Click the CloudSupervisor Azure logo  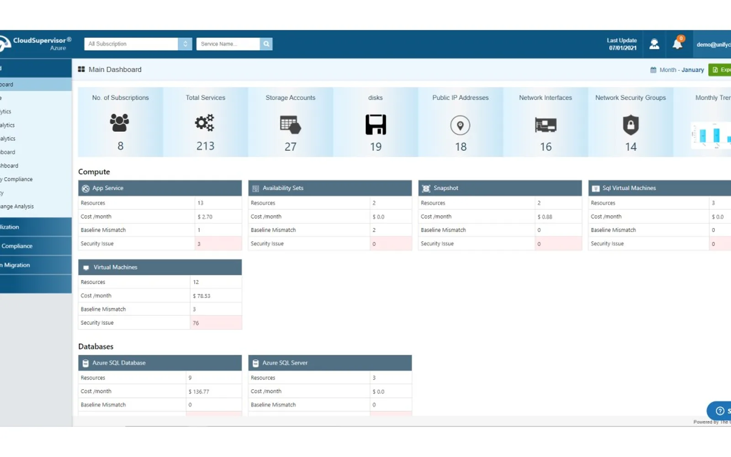pyautogui.click(x=36, y=44)
